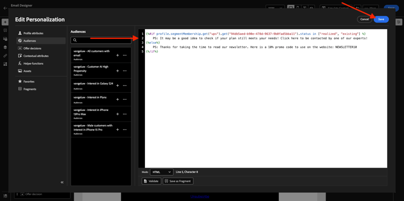Screen dimensions: 404x201
Task: Open Contextual attributes section
Action: (x=41, y=56)
